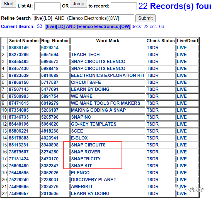The width and height of the screenshot is (211, 199).
Task: Open registration number 4818268
Action: click(50, 131)
